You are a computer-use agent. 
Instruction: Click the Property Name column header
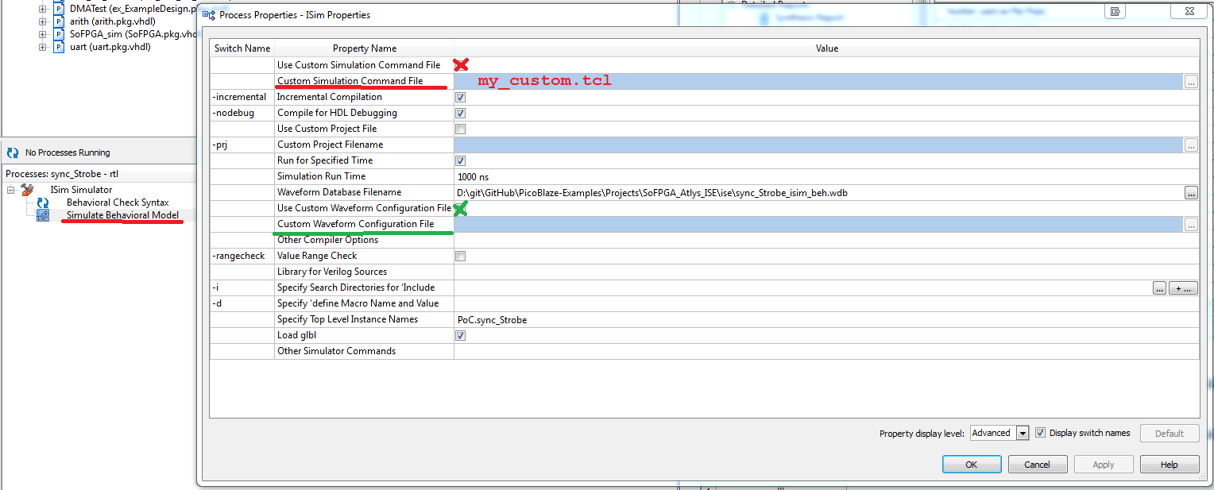point(365,48)
